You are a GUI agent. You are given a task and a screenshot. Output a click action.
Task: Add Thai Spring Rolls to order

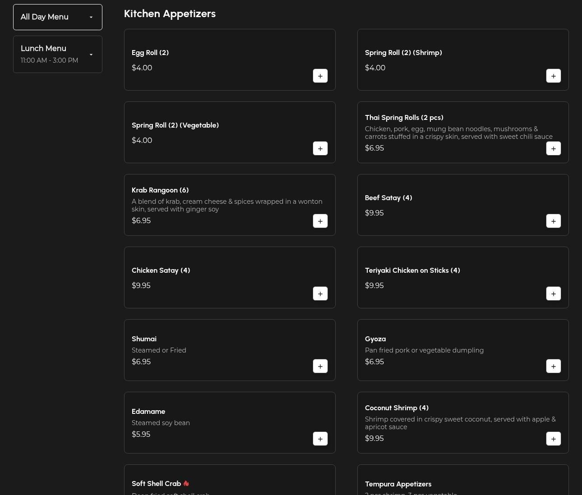(x=553, y=148)
